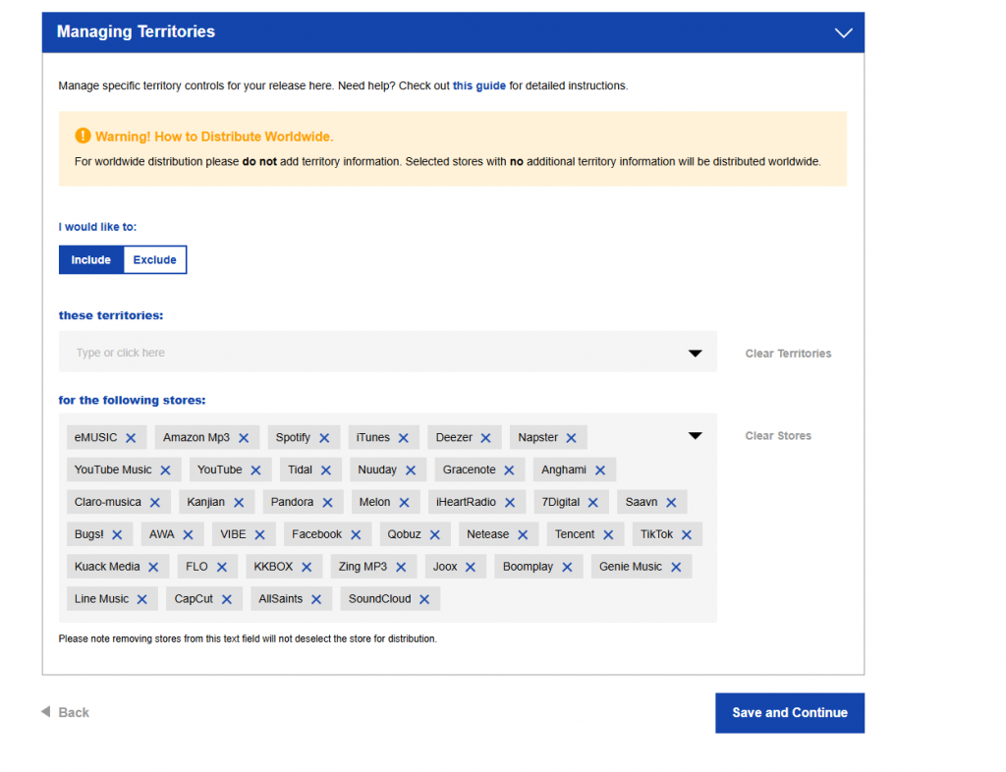1006x772 pixels.
Task: Go Back to the previous step
Action: tap(66, 713)
